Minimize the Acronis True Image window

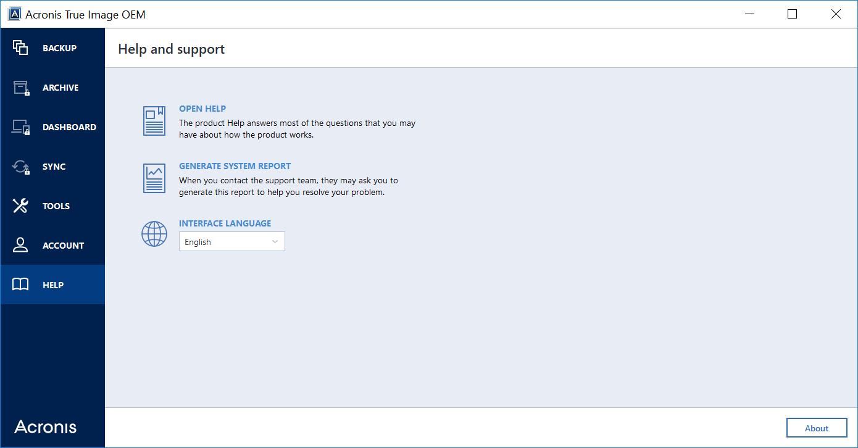(x=749, y=14)
